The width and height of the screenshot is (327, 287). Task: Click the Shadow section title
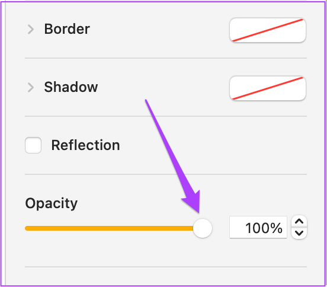click(x=71, y=87)
